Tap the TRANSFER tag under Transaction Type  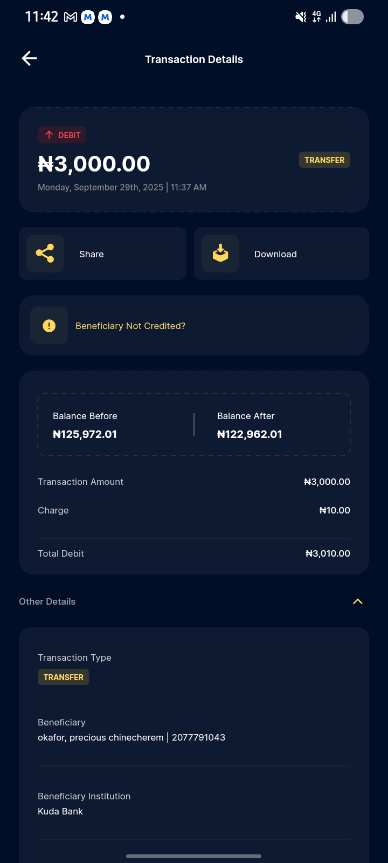click(64, 677)
